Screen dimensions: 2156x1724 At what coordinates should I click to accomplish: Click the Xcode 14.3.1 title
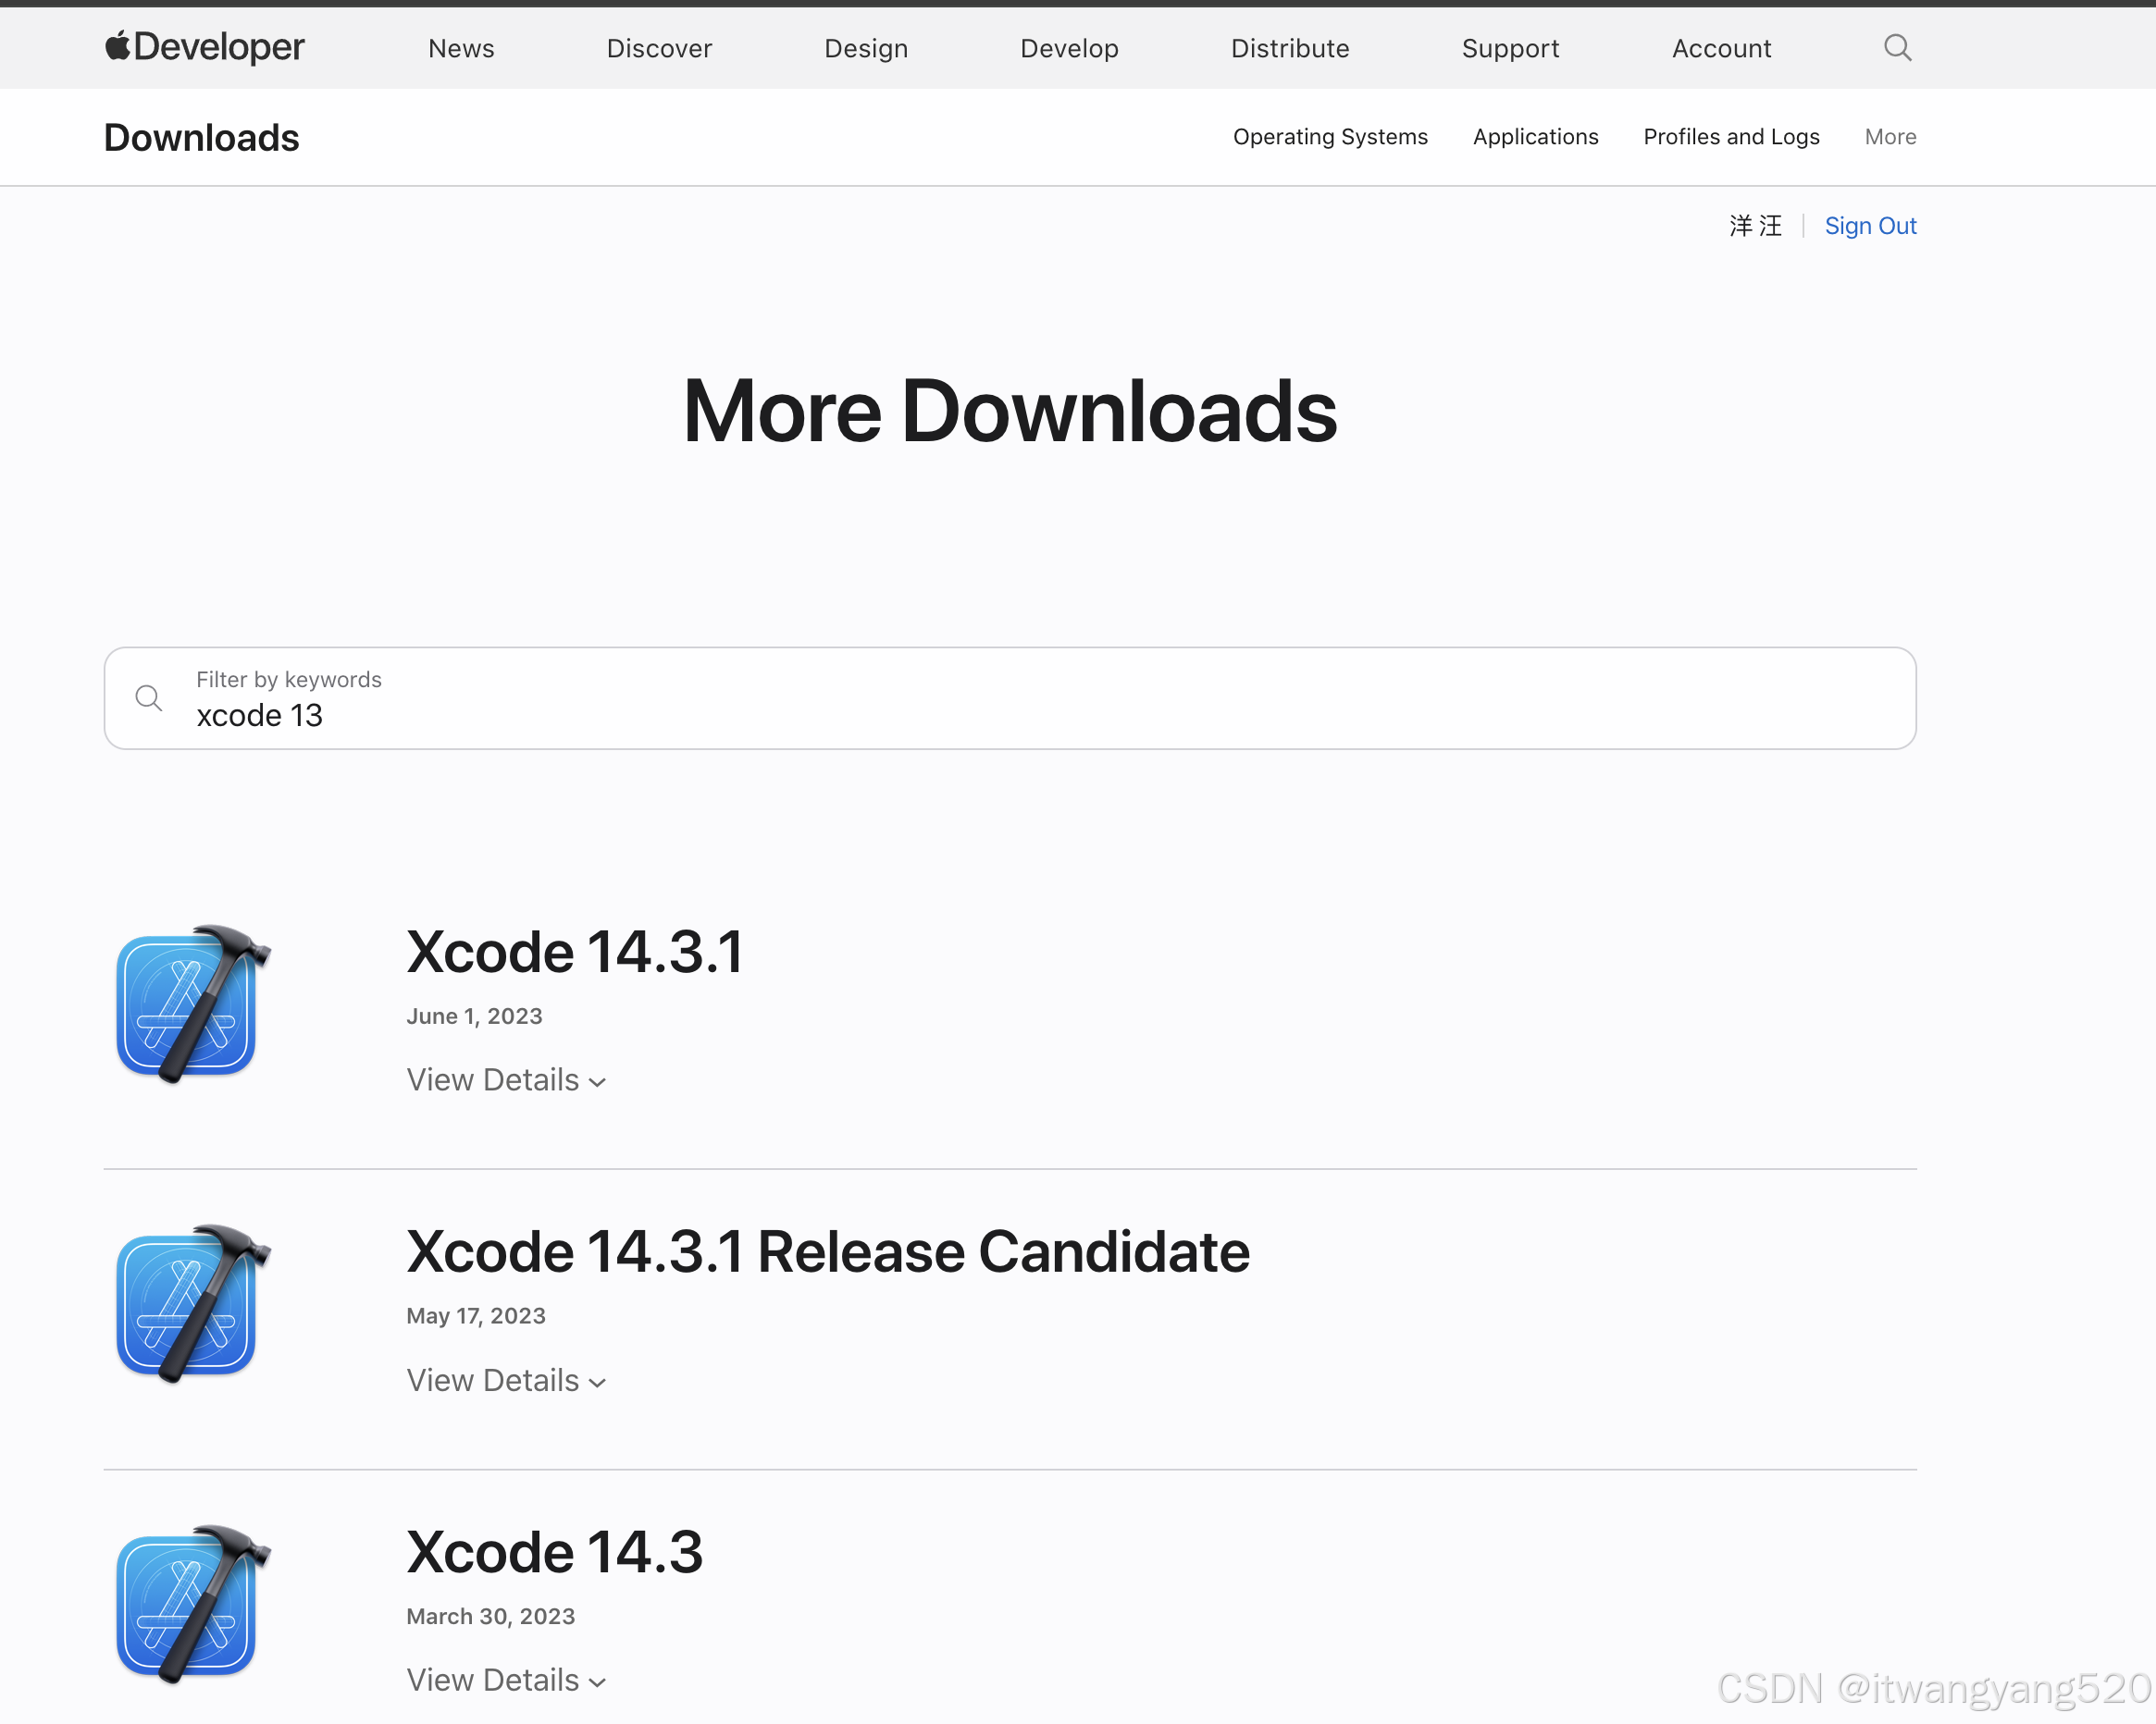click(575, 952)
